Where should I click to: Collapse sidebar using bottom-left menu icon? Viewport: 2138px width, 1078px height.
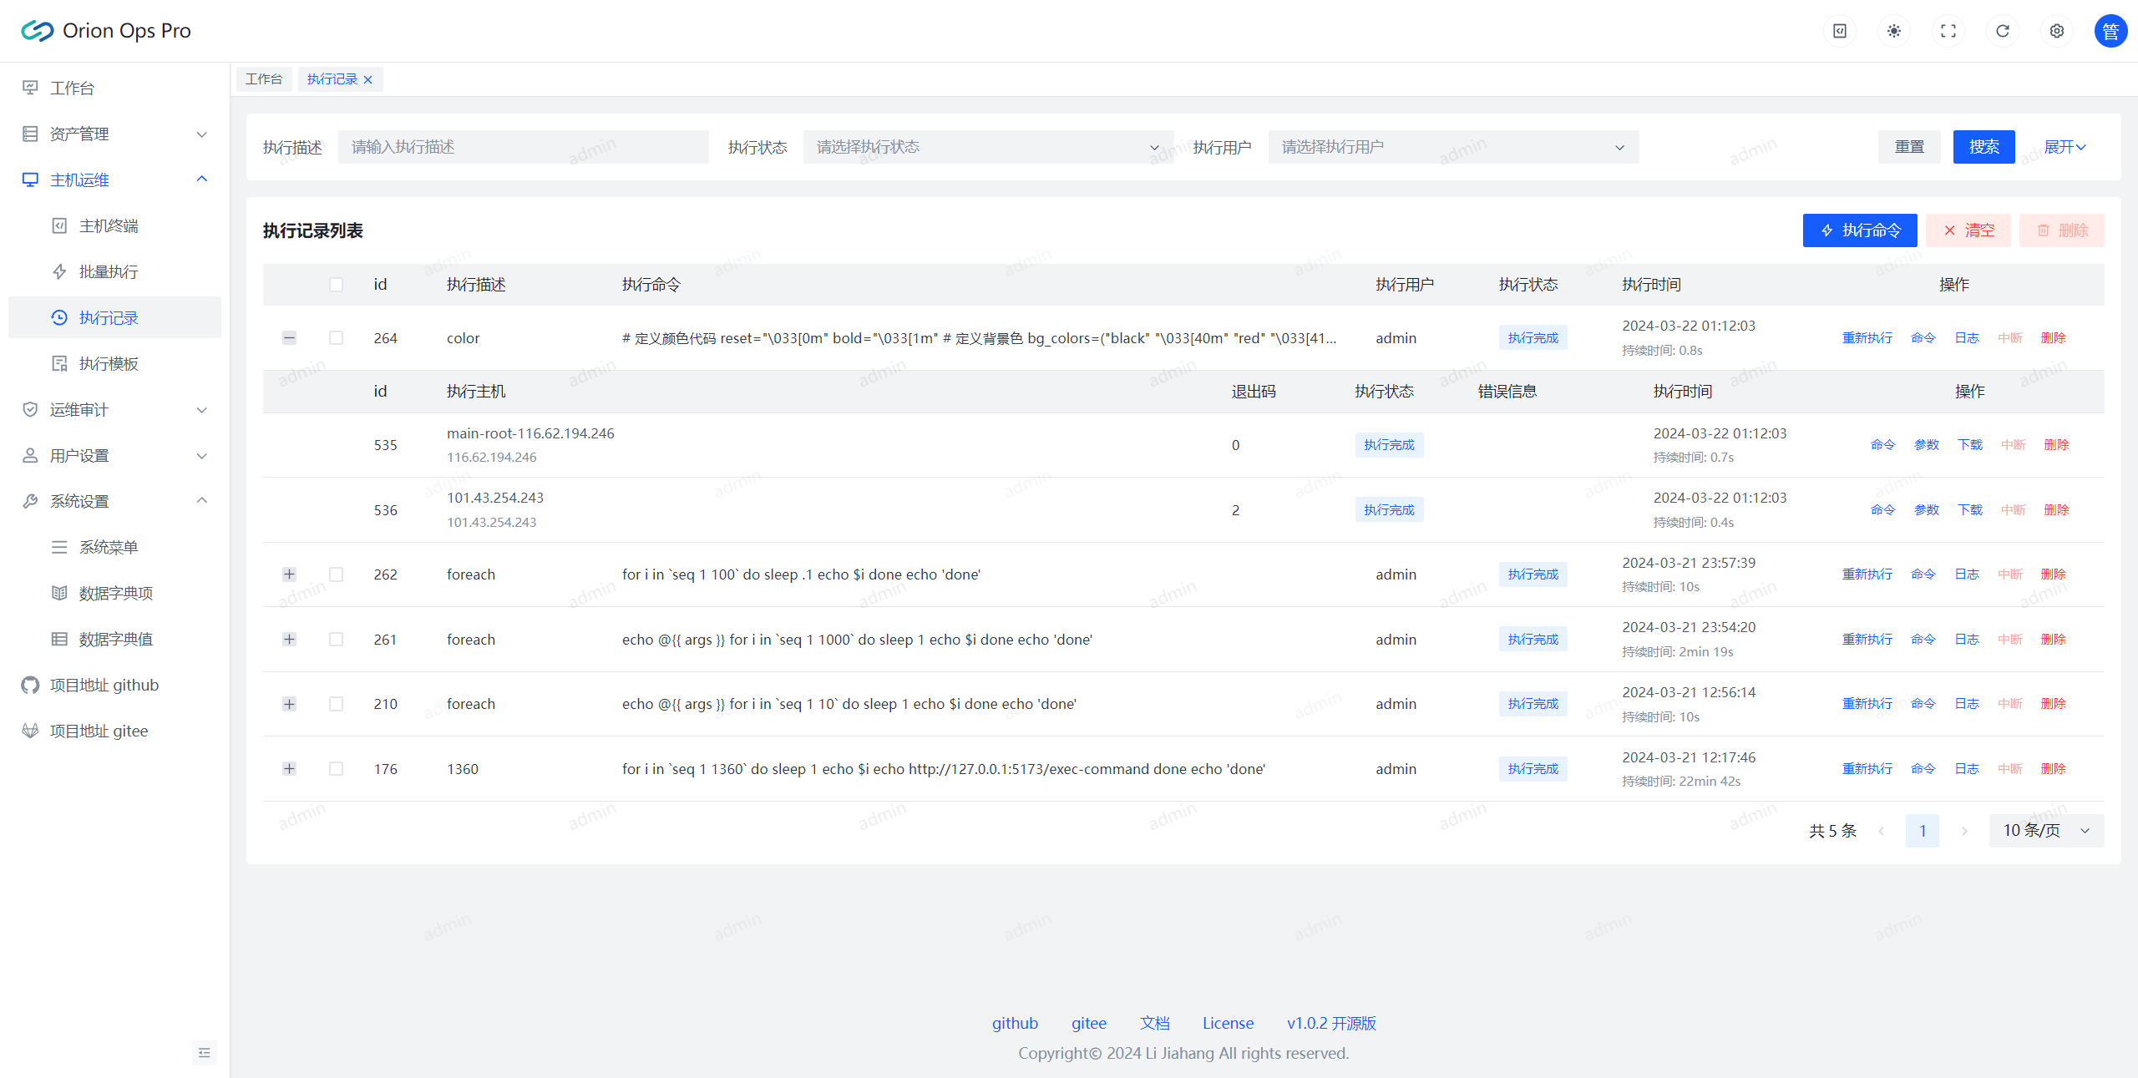(205, 1053)
